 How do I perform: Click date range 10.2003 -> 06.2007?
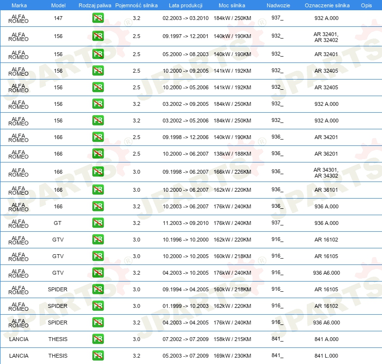click(186, 206)
